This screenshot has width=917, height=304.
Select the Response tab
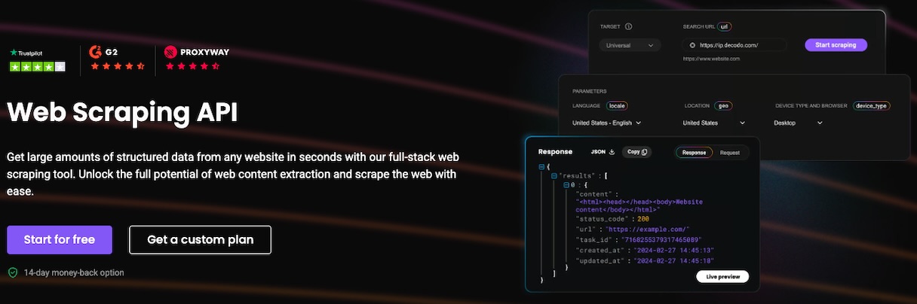click(x=693, y=152)
